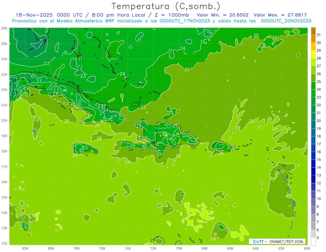Click the 26N latitude axis label
This screenshot has width=326, height=252.
(4, 28)
